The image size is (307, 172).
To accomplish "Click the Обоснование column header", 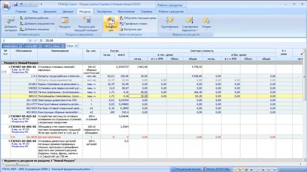I will pyautogui.click(x=24, y=54).
